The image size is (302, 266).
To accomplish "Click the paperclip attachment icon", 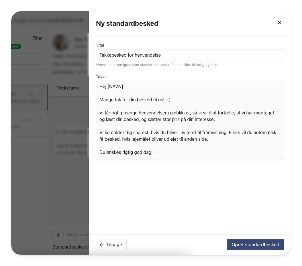I will point(58,235).
